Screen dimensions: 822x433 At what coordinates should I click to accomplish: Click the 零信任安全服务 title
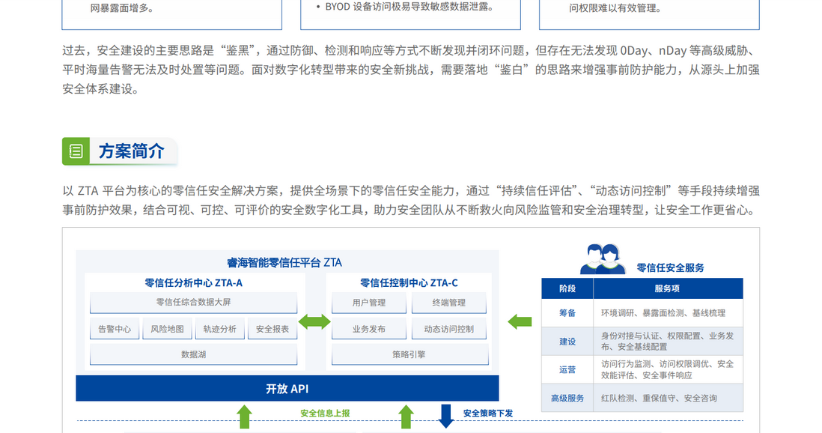point(670,267)
